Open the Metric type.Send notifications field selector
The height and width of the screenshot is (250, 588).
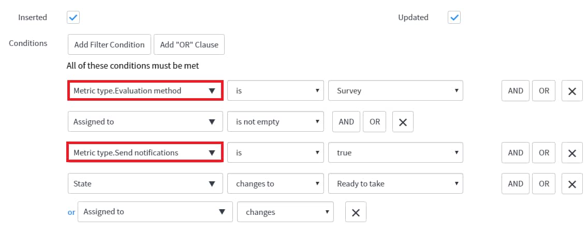click(145, 153)
